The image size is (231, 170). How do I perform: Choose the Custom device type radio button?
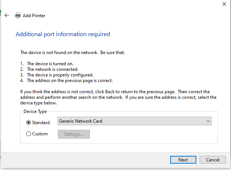[x=29, y=134]
